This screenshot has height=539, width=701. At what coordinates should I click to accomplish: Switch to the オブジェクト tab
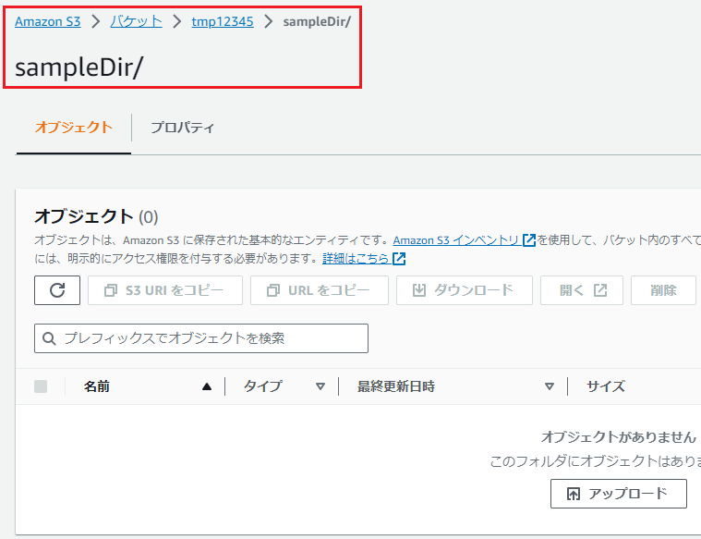tap(74, 128)
